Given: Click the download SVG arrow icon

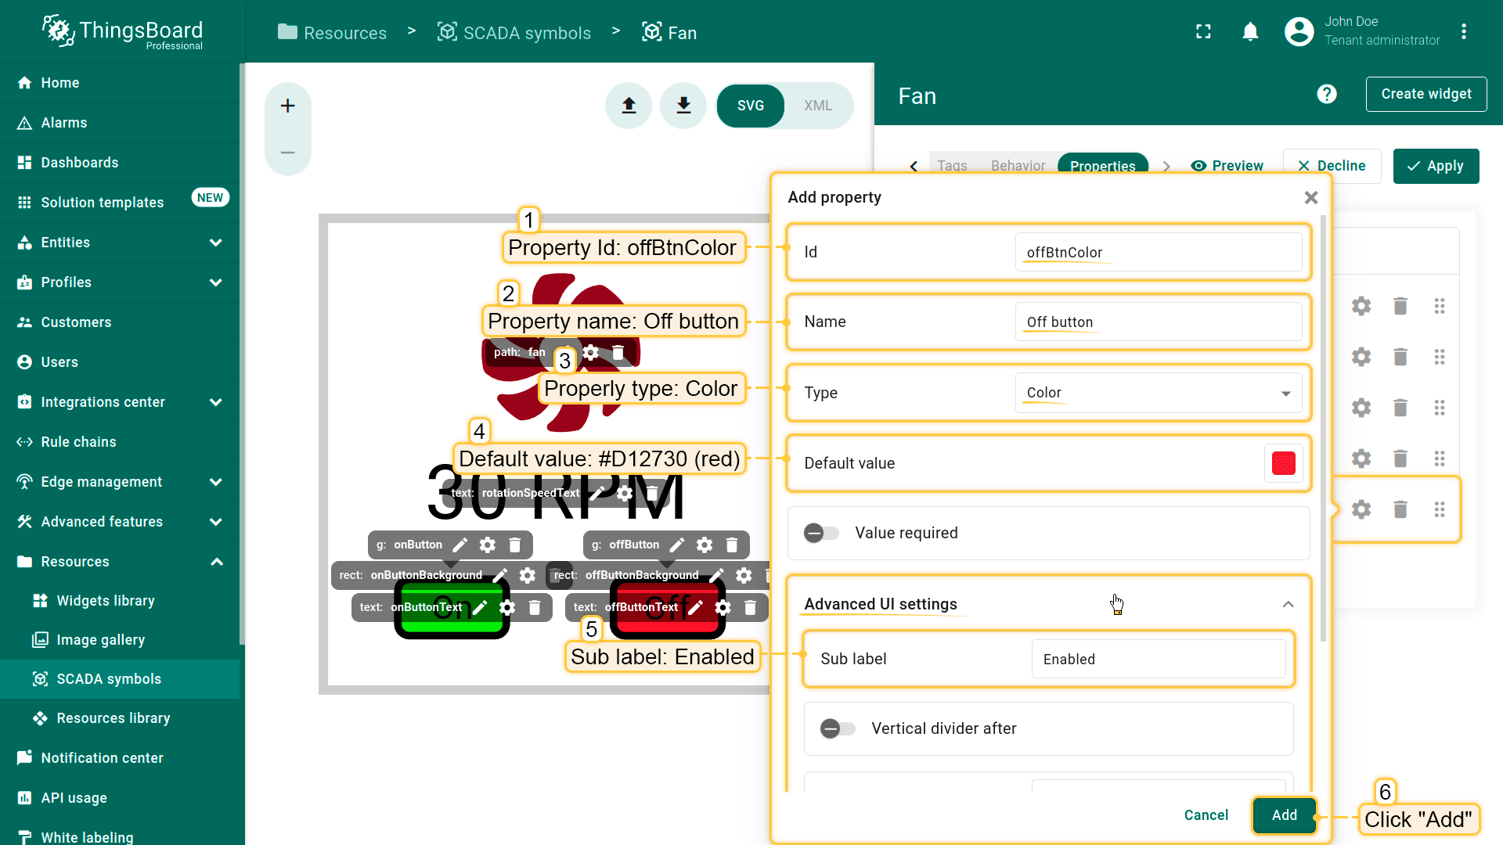Looking at the screenshot, I should pos(683,106).
